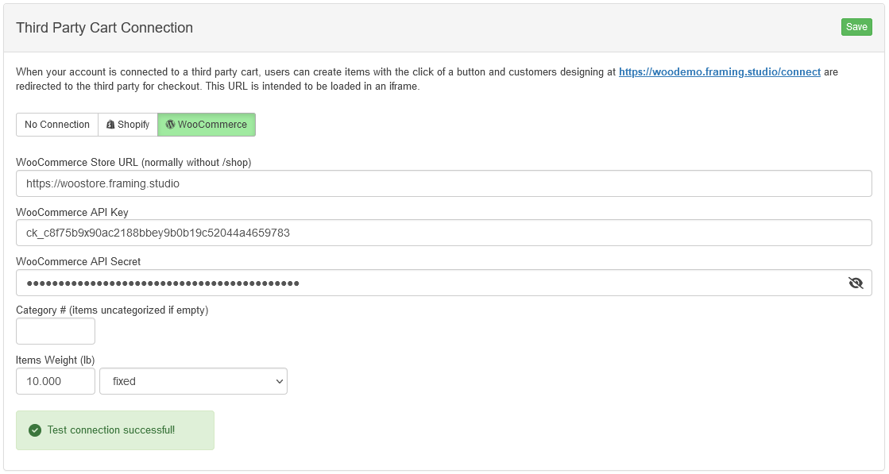The width and height of the screenshot is (889, 474).
Task: Click the Category # input box
Action: 56,331
